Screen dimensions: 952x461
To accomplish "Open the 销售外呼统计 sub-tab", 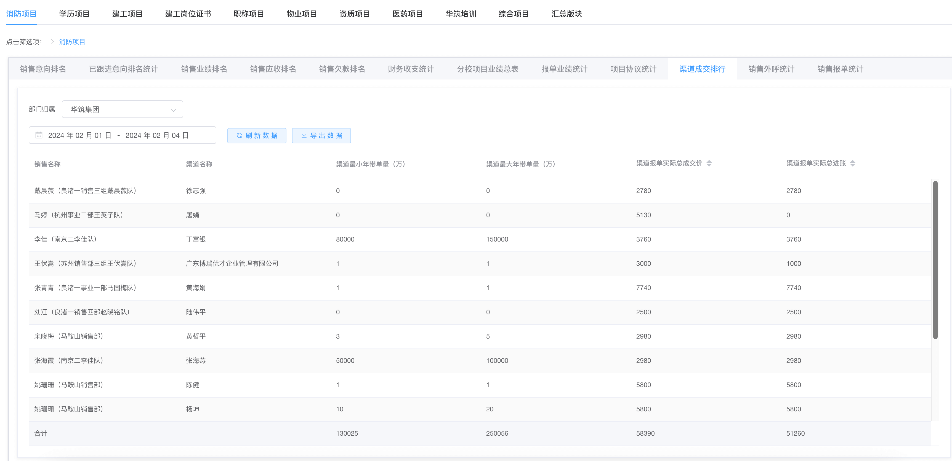I will (x=771, y=69).
